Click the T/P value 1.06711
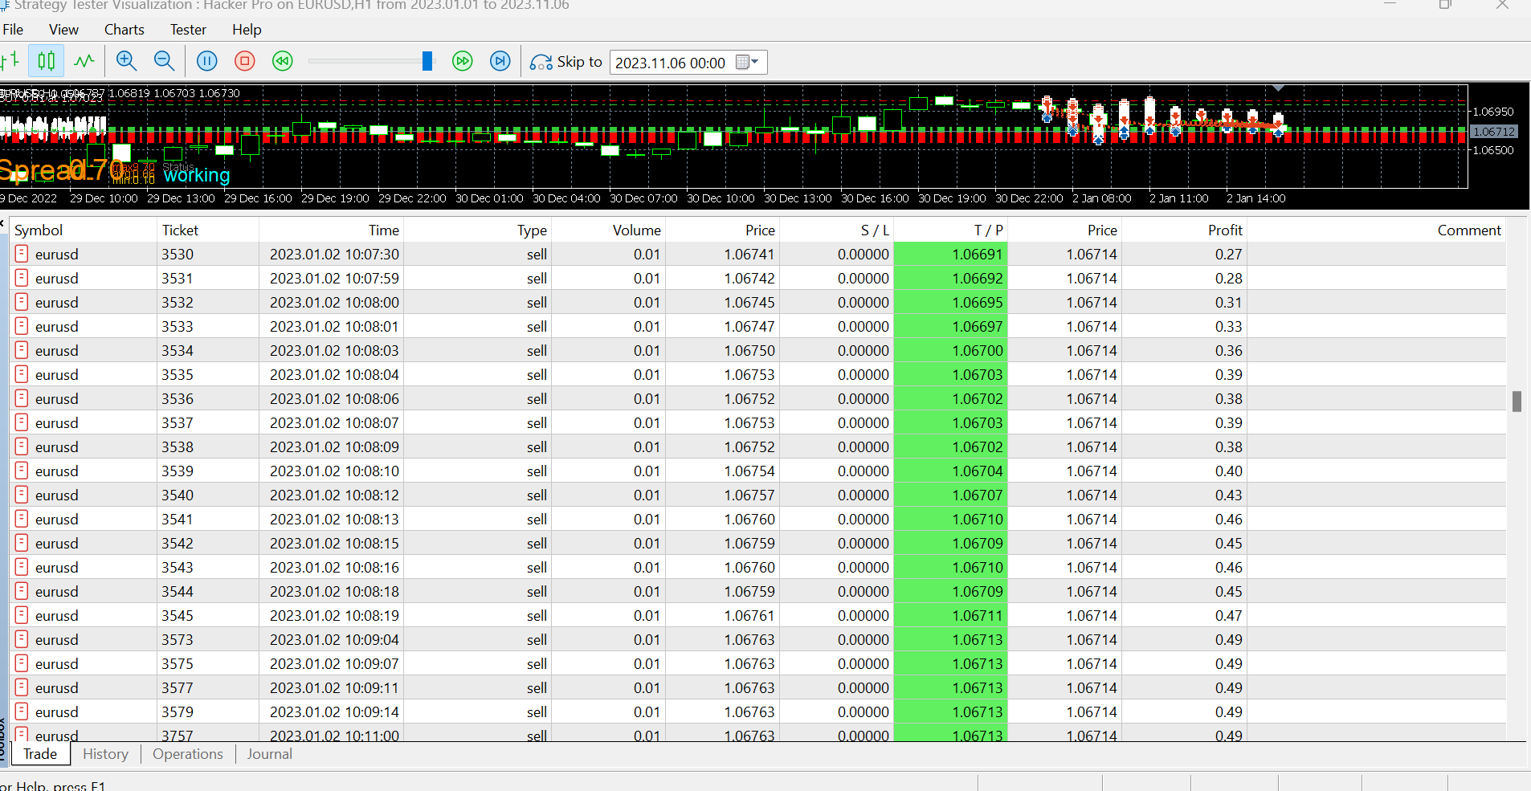The image size is (1531, 791). [977, 616]
